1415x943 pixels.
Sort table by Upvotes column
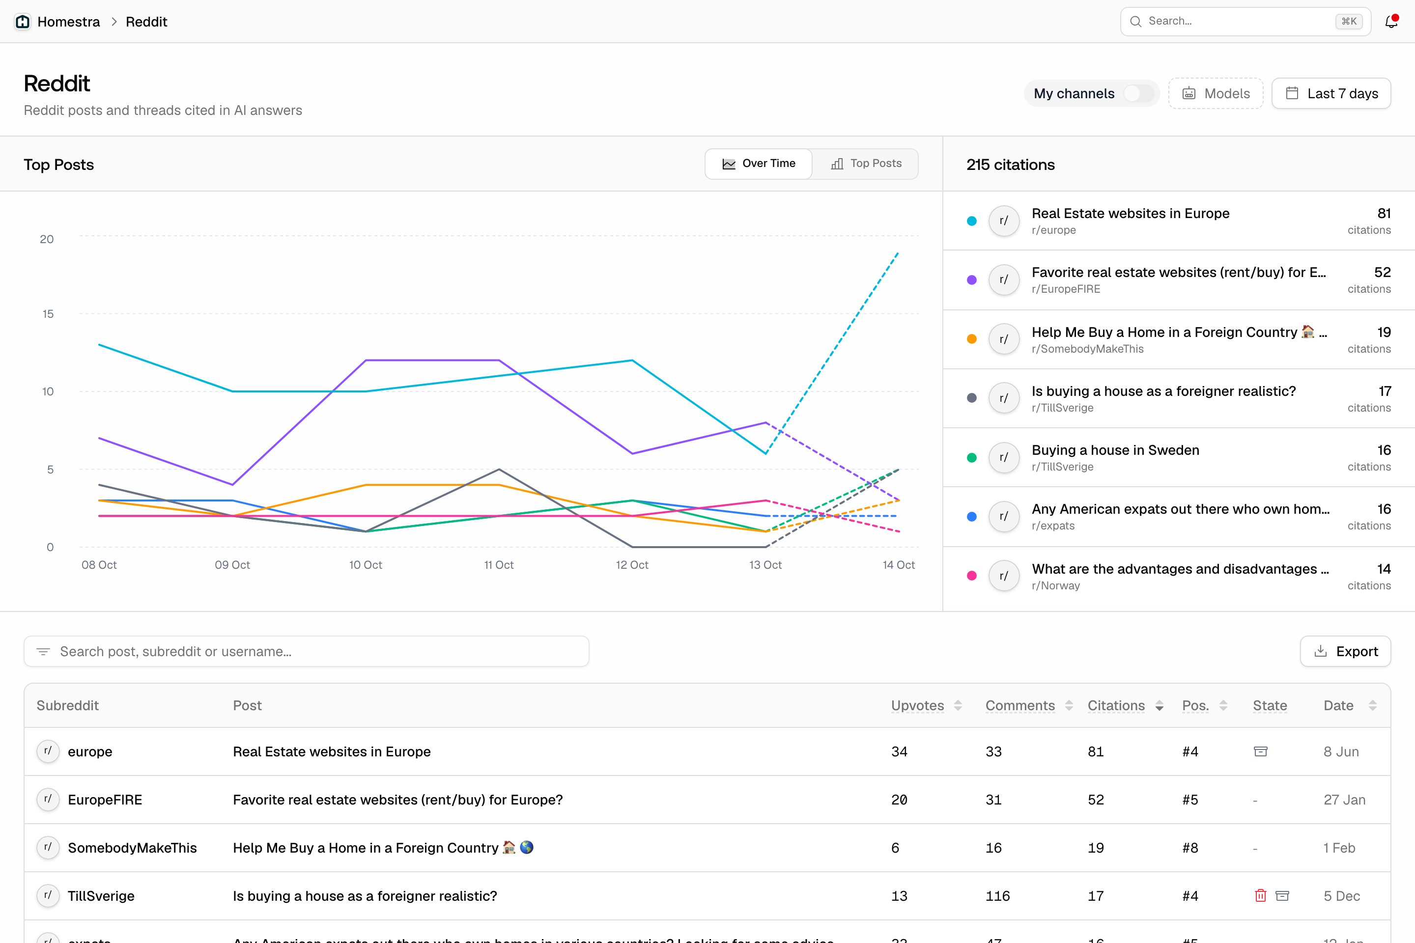click(927, 705)
